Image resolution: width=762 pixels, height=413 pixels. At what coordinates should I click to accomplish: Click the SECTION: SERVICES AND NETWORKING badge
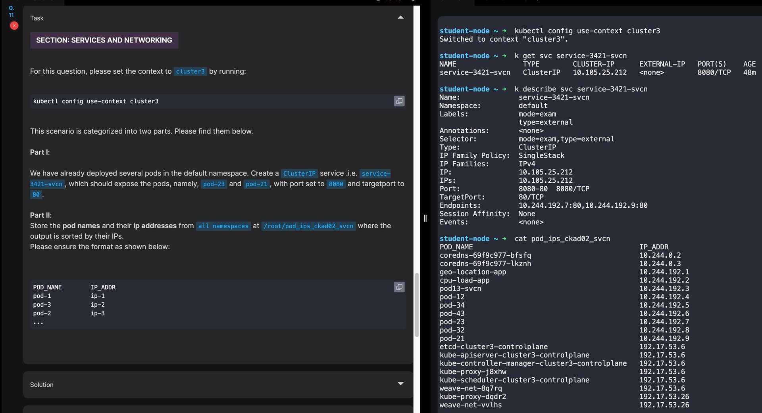[104, 40]
